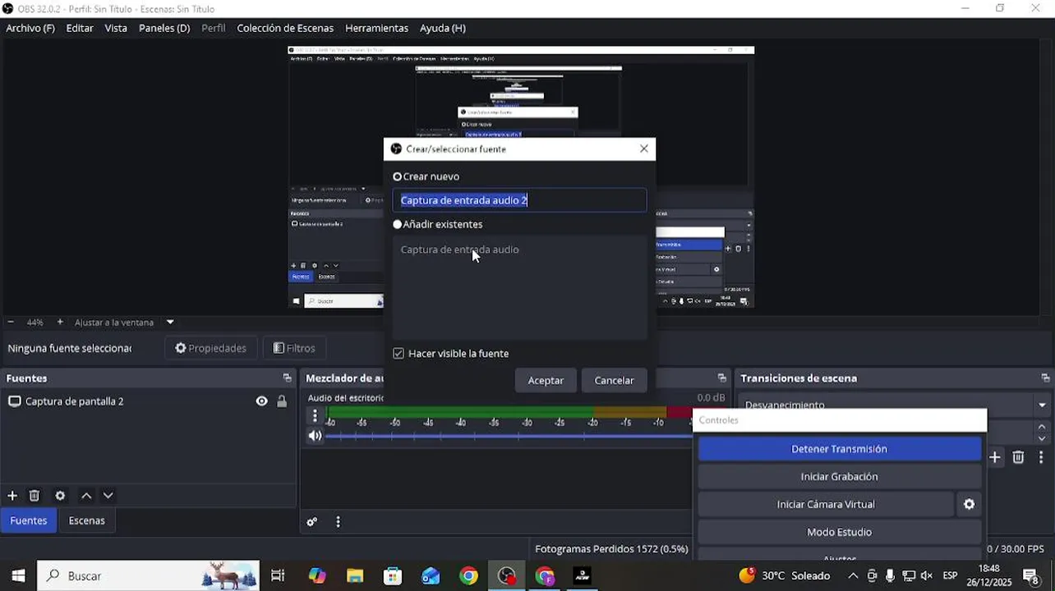This screenshot has height=591, width=1055.
Task: Undock the Fuentes panel with its float icon
Action: [287, 378]
